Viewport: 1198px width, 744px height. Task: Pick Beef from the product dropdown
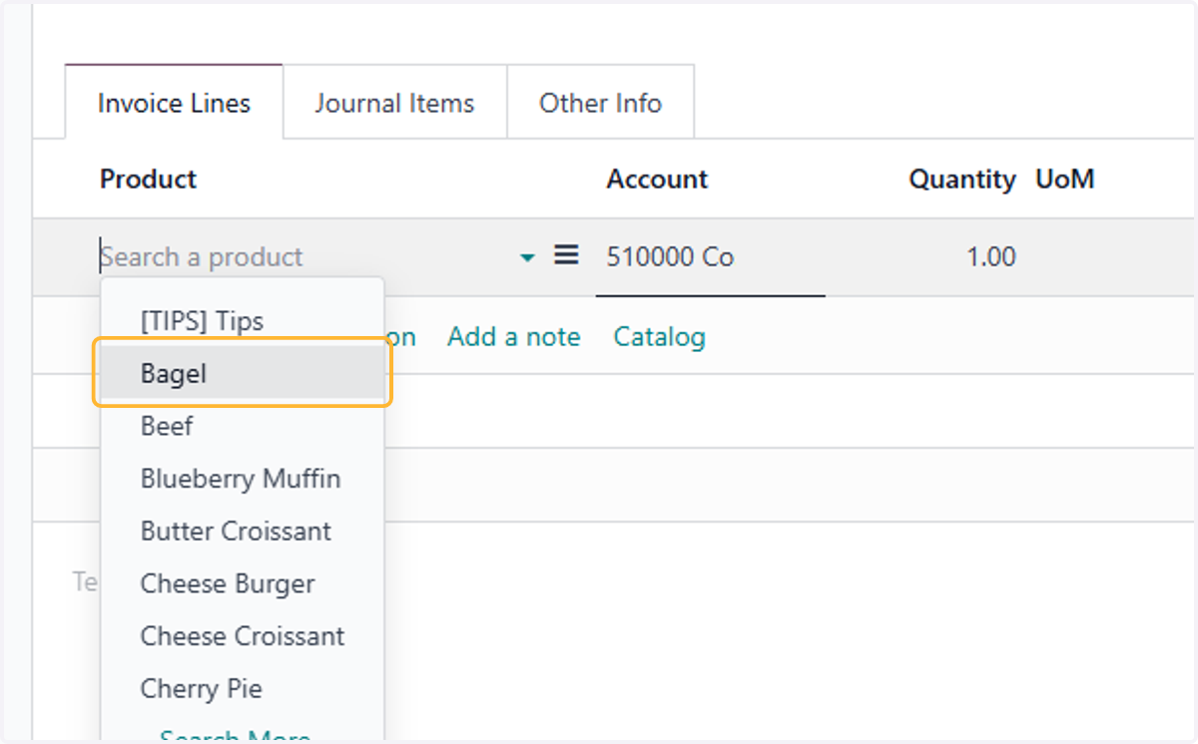pos(243,426)
